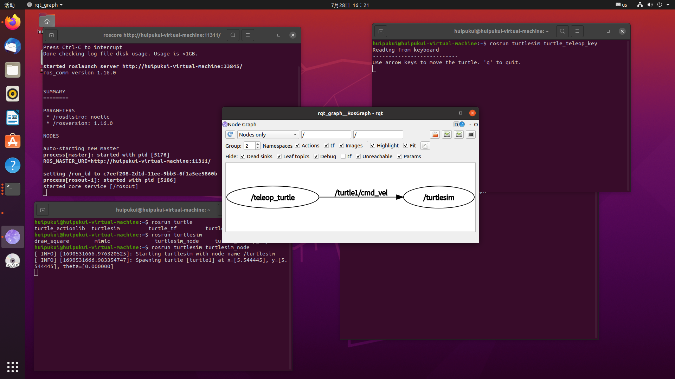675x379 pixels.
Task: Open the DVD disc icon in dock
Action: point(13,261)
